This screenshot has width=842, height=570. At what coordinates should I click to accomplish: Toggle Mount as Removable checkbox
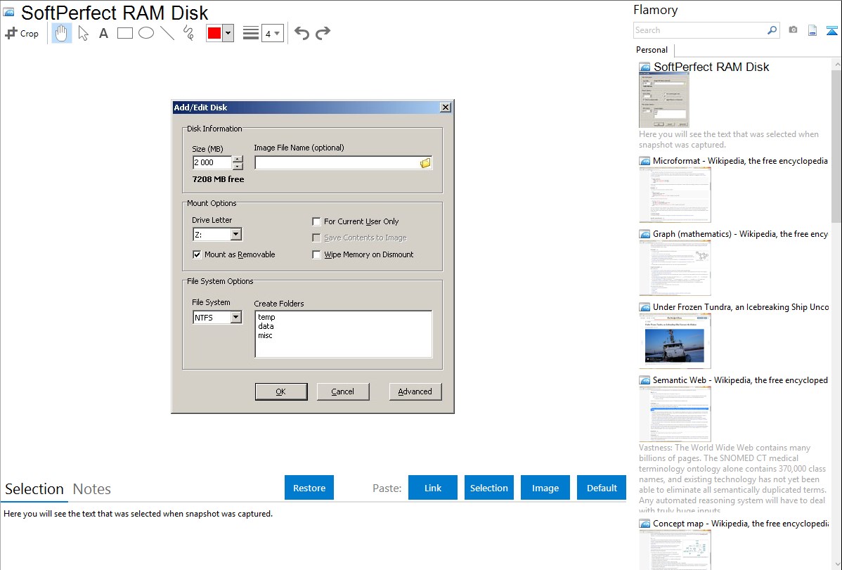pyautogui.click(x=197, y=254)
